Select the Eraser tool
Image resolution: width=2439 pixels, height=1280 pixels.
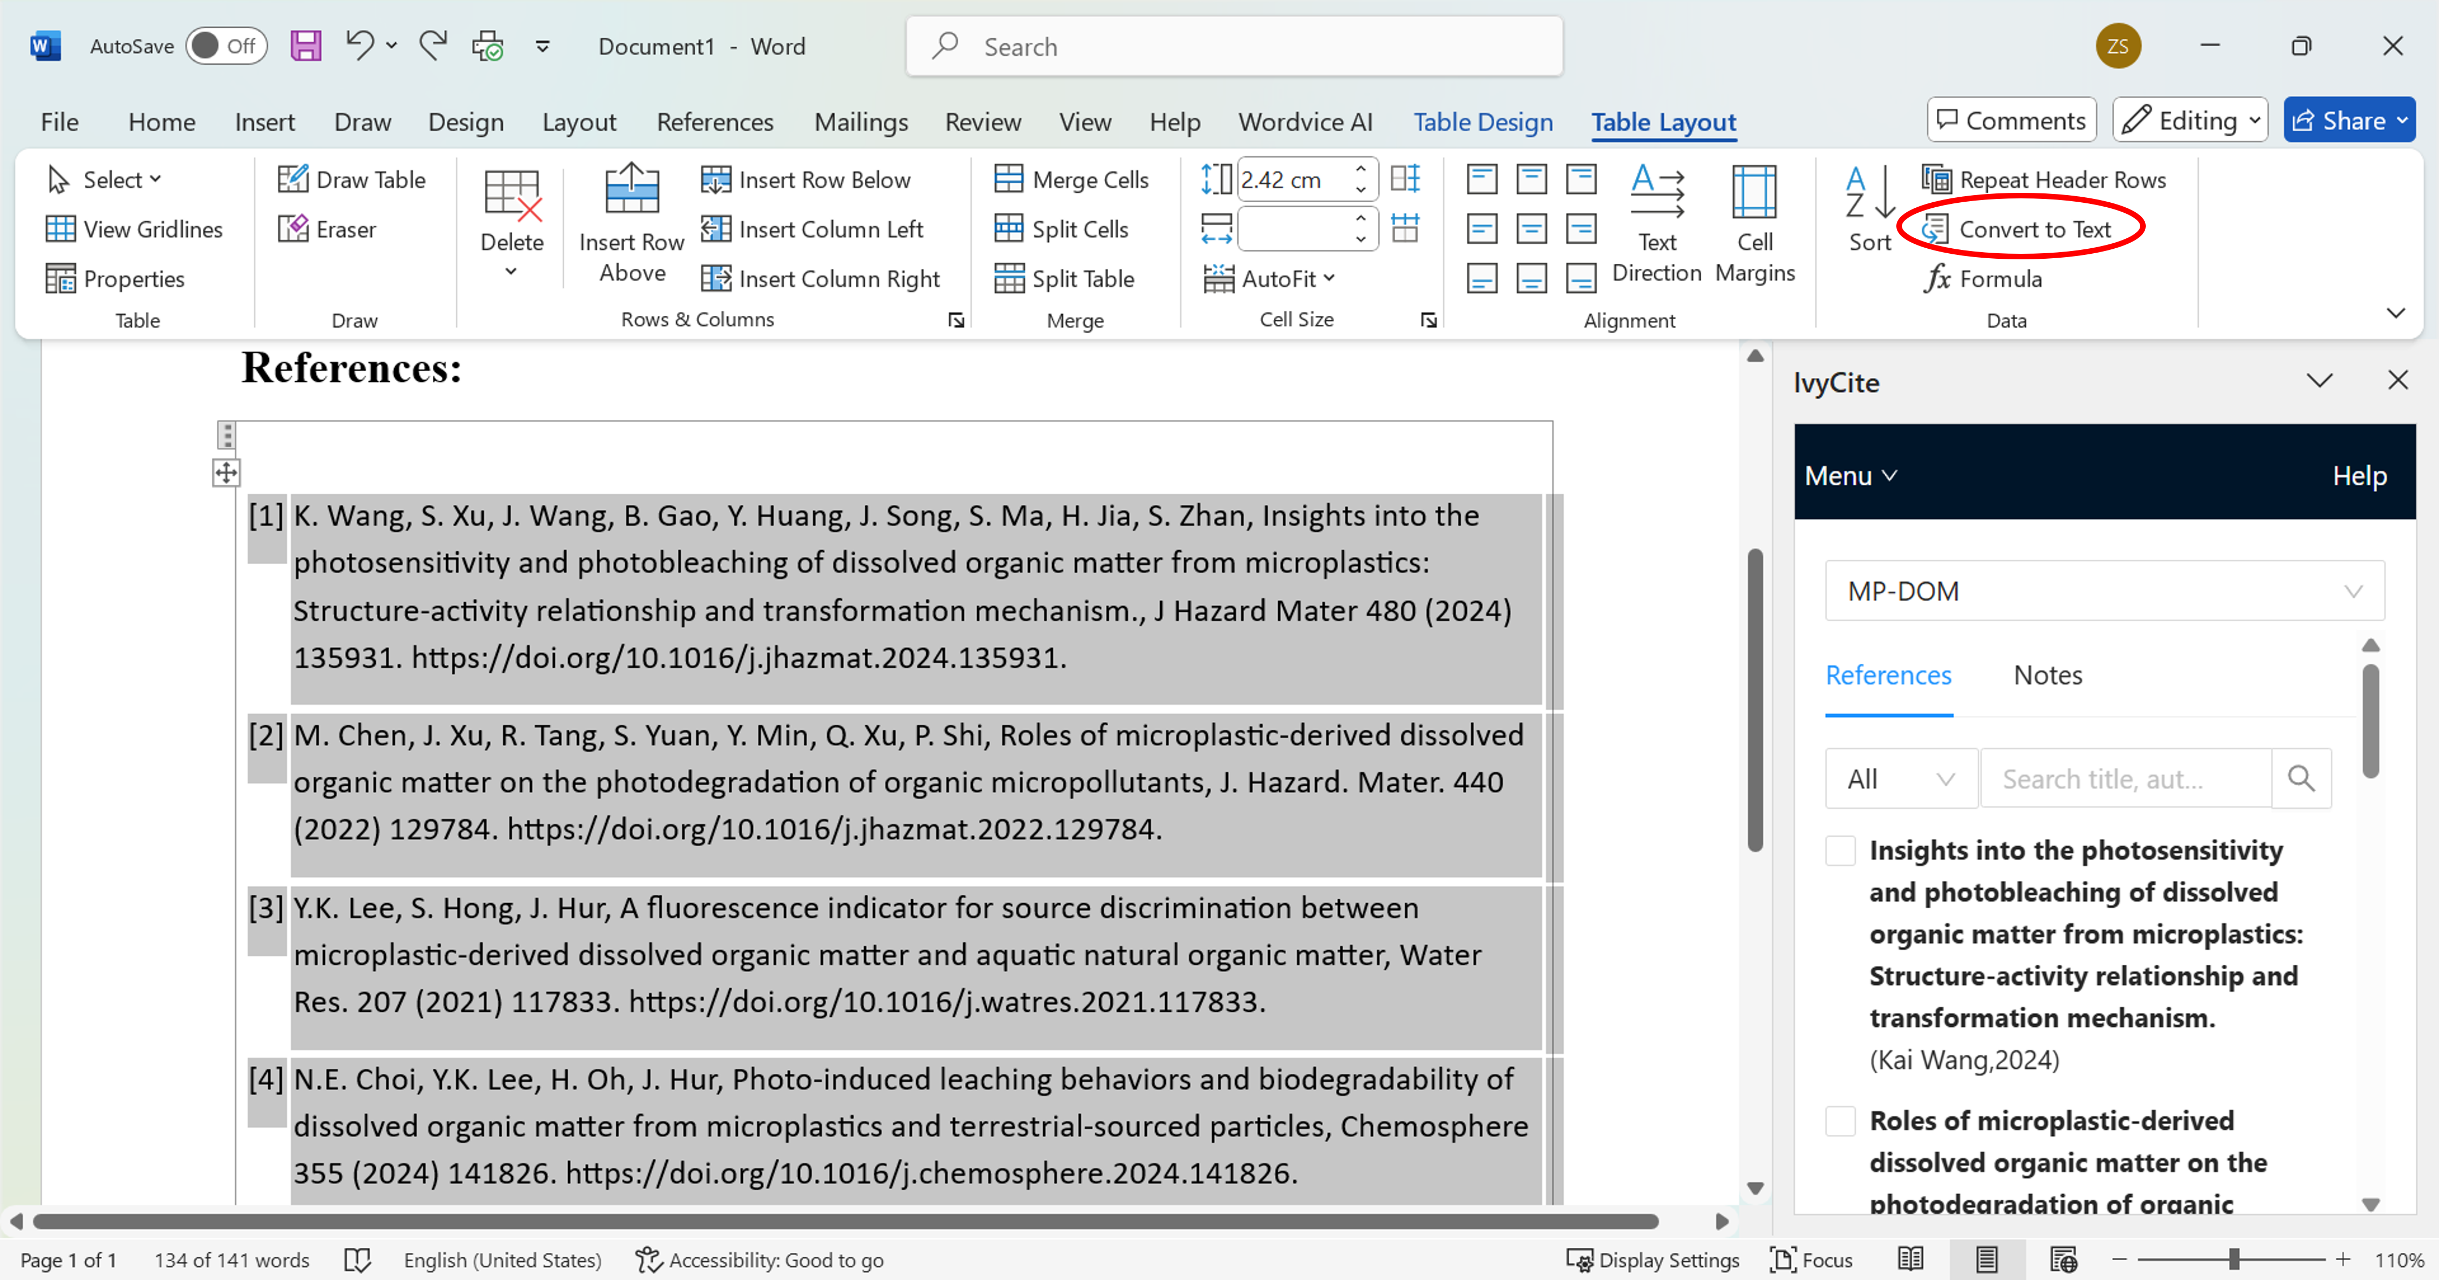[328, 229]
